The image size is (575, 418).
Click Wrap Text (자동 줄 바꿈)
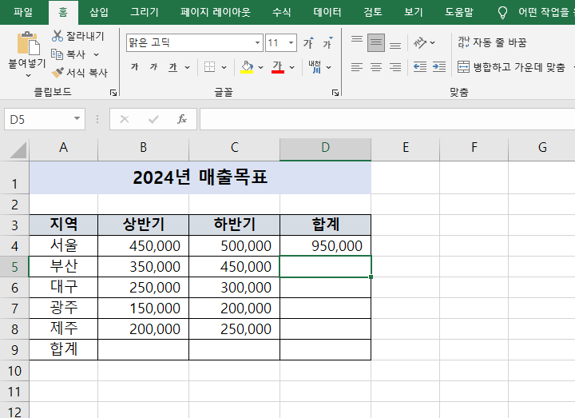click(492, 42)
